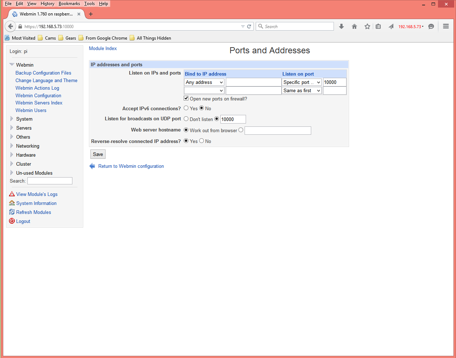Open From Google Chrome bookmark folder
Viewport: 456px width, 358px height.
coord(103,38)
